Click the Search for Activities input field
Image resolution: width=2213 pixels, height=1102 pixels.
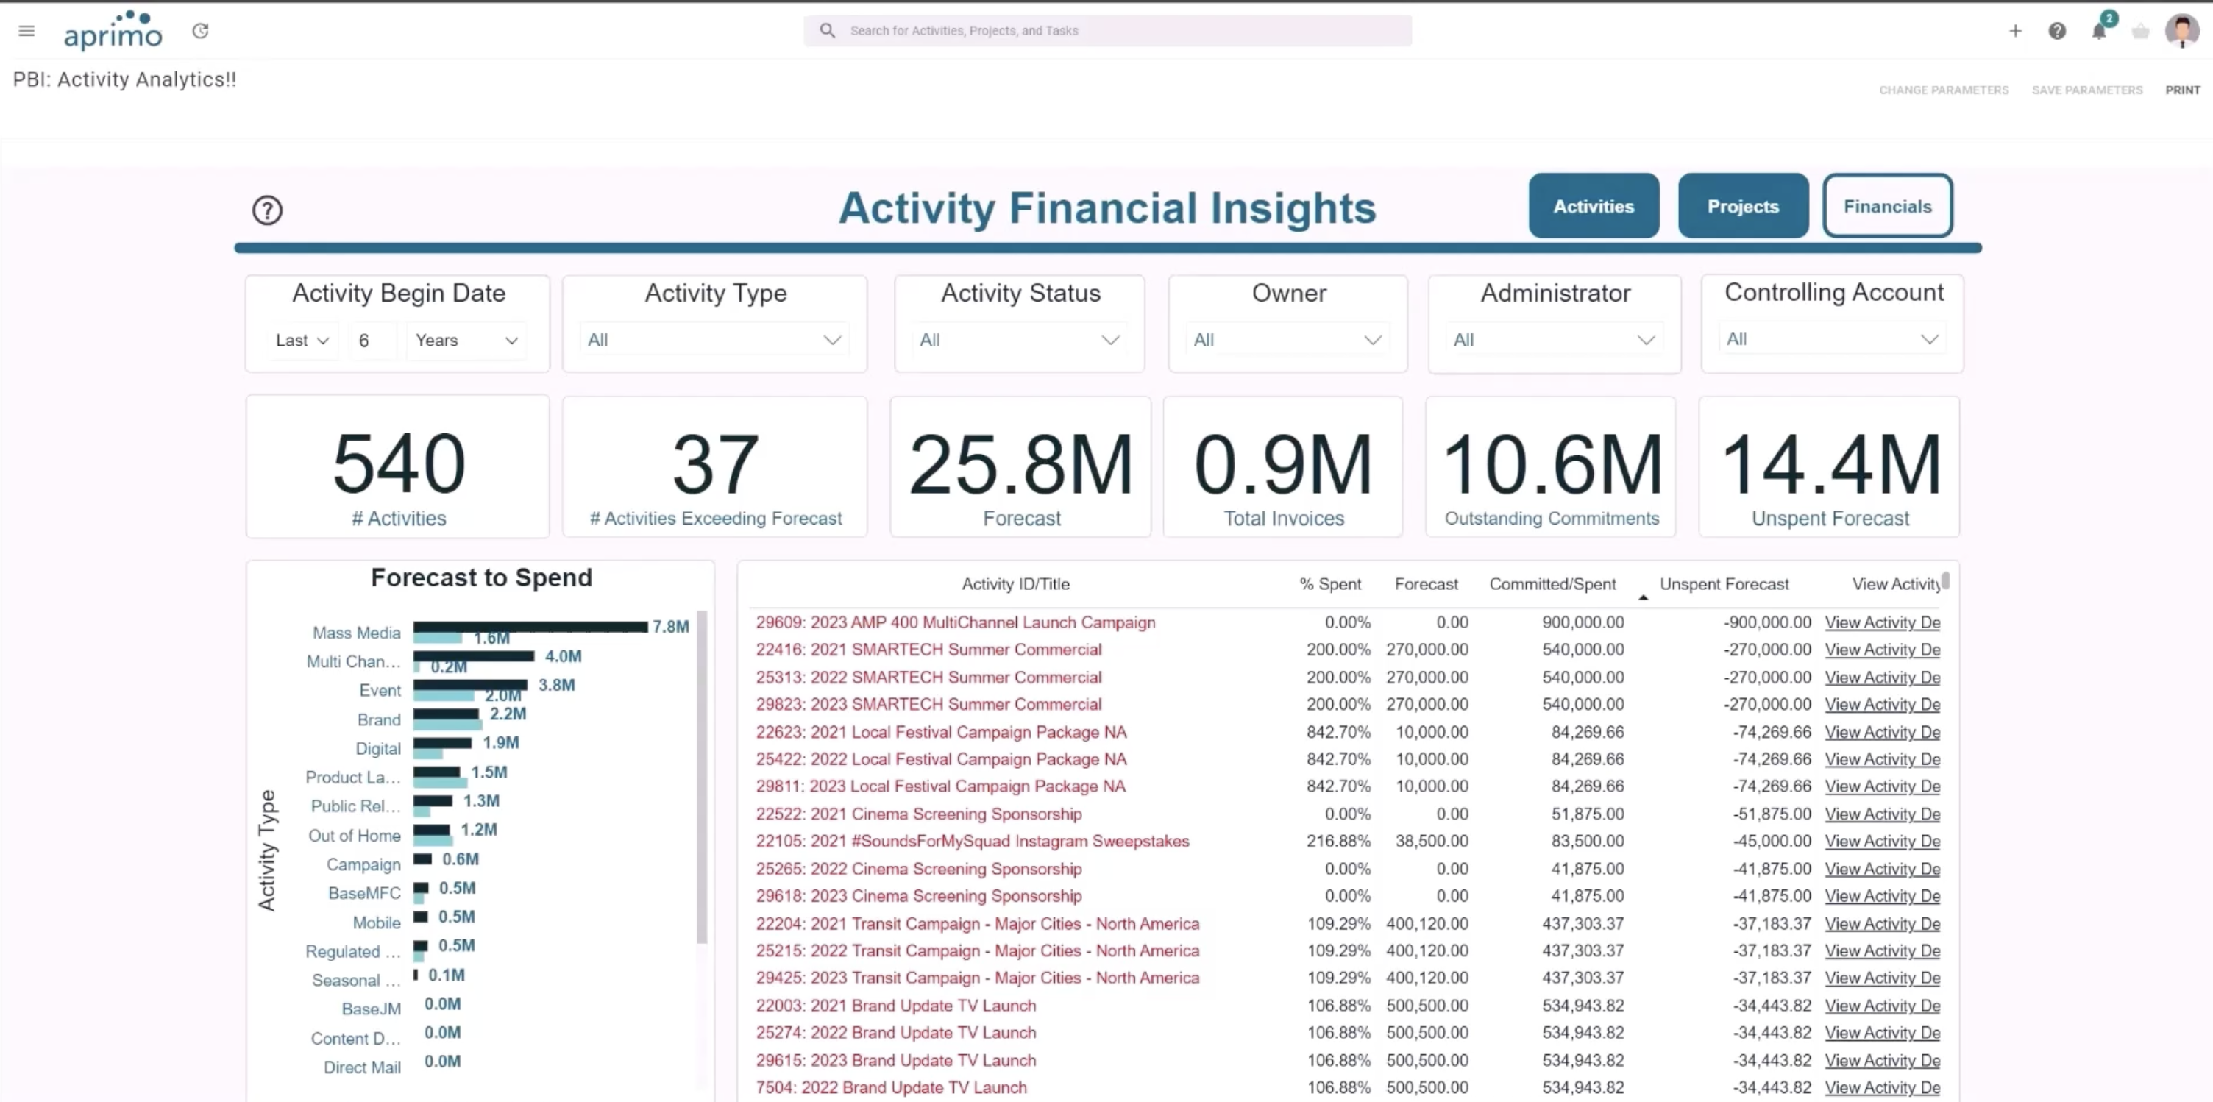[1106, 30]
